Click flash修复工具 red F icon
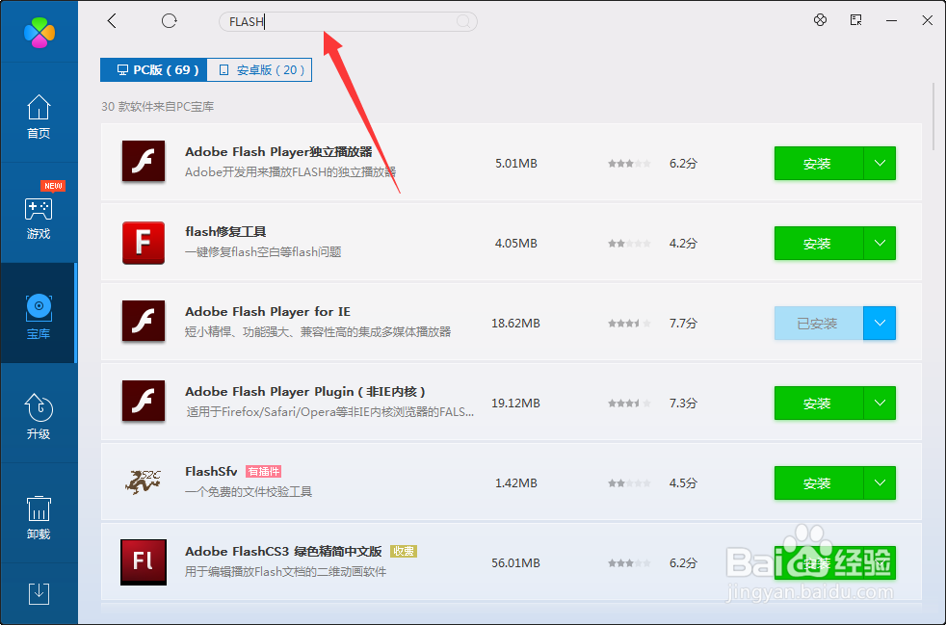Image resolution: width=946 pixels, height=625 pixels. (144, 243)
